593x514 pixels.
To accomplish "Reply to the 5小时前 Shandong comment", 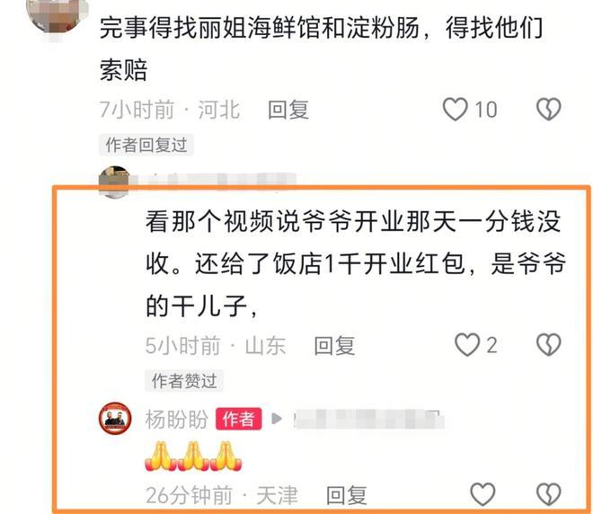I will [x=334, y=345].
